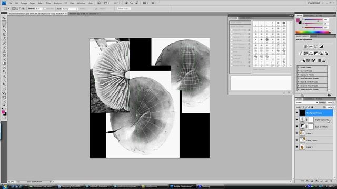Open the Essentials workspace switcher
This screenshot has width=337, height=189.
tap(315, 3)
